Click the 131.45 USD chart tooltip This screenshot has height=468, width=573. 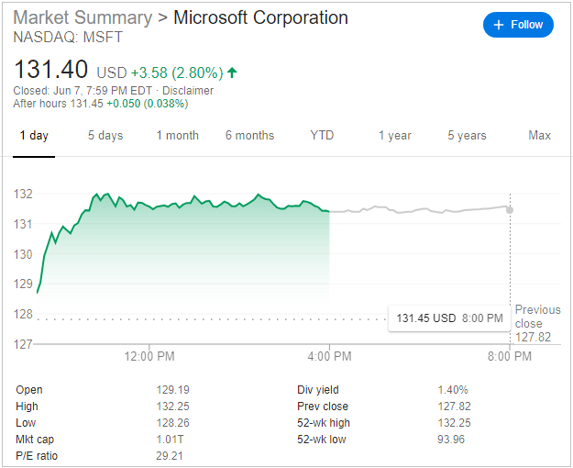coord(449,318)
